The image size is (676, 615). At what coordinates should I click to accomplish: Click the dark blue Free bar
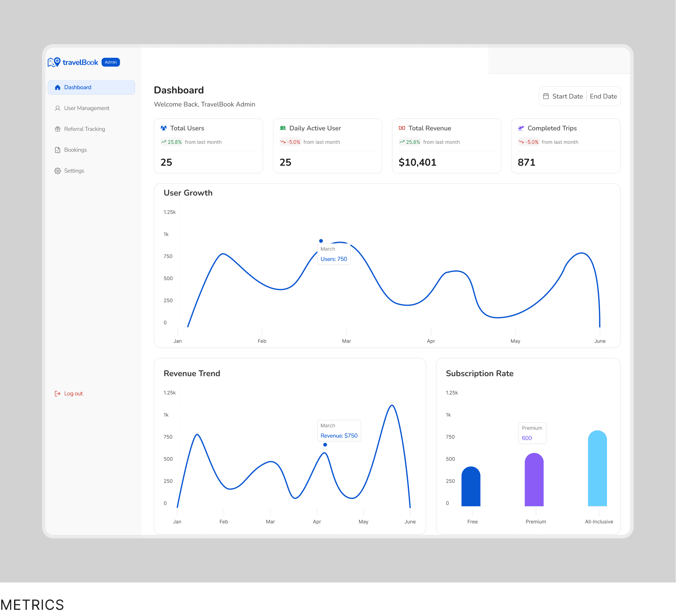coord(471,487)
